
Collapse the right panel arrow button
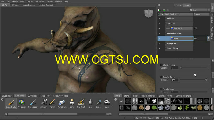pos(159,5)
